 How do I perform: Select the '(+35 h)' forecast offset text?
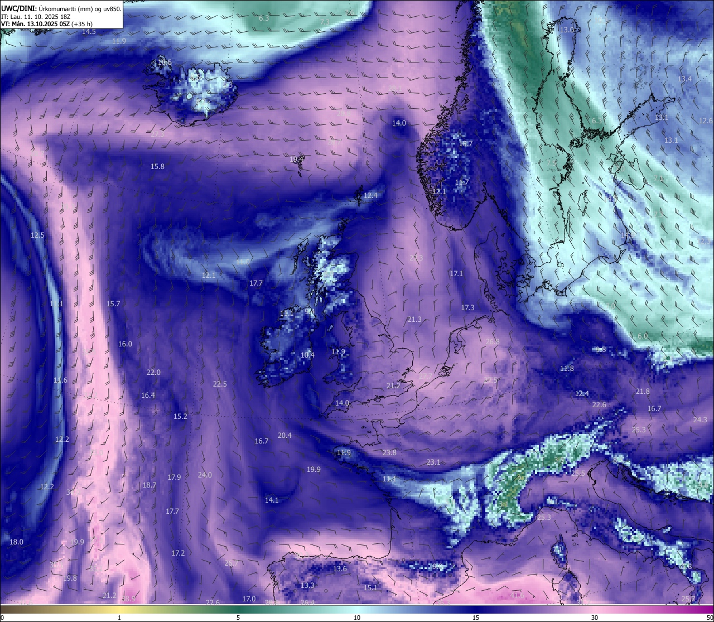[x=81, y=24]
